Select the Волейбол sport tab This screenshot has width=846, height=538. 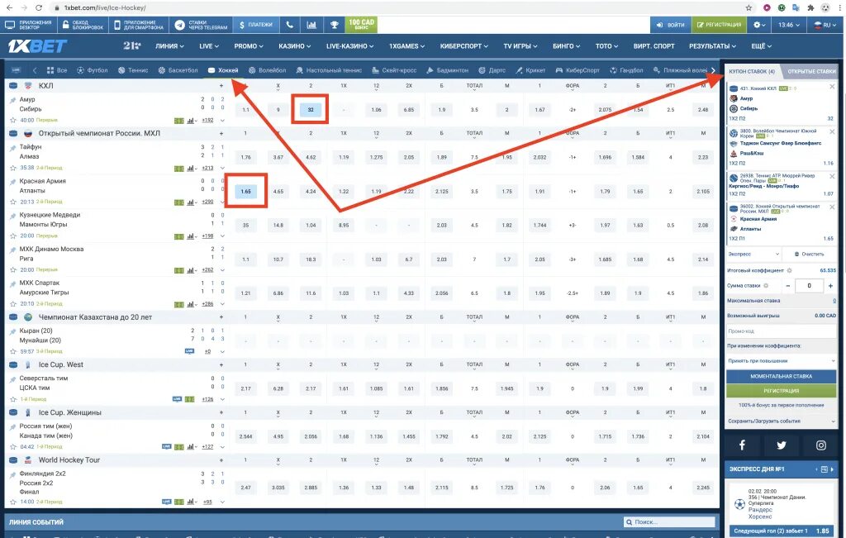tap(268, 70)
